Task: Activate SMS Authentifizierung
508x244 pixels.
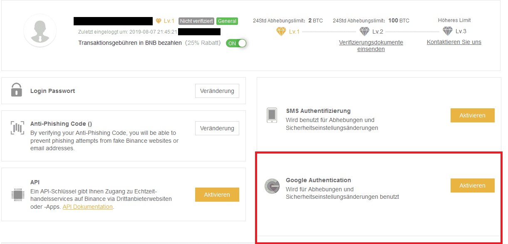Action: point(472,115)
